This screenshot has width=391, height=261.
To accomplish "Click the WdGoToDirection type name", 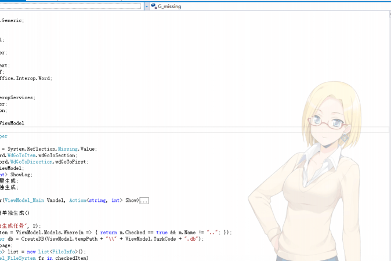I will 31,162.
